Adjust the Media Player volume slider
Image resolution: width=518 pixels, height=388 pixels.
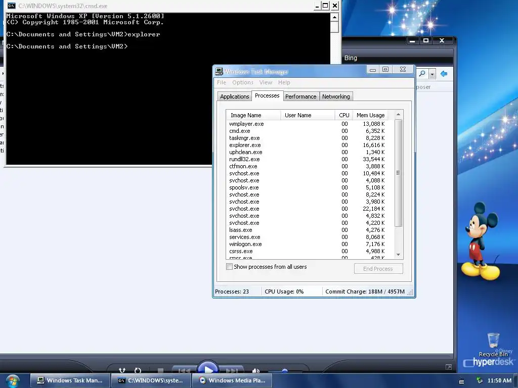[284, 371]
